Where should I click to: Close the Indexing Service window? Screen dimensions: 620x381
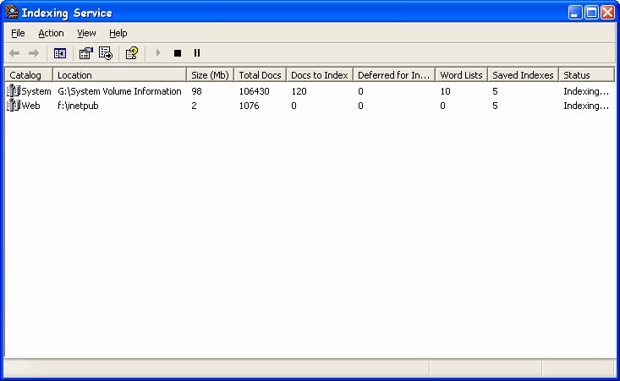(608, 12)
